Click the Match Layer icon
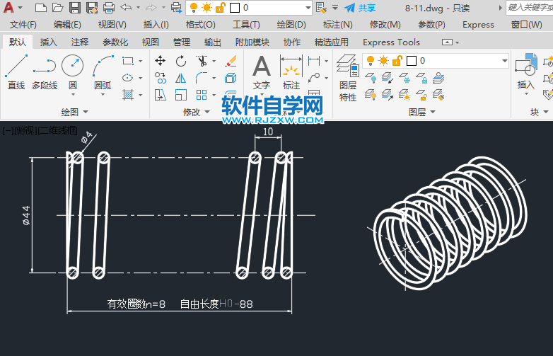Viewport: 553px width, 356px height. click(438, 95)
